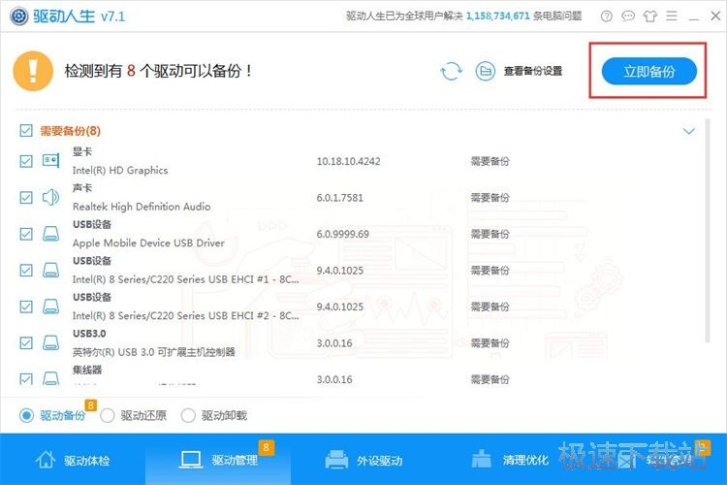Select the 驱动还原 radio button
Viewport: 727px width, 485px height.
[107, 415]
